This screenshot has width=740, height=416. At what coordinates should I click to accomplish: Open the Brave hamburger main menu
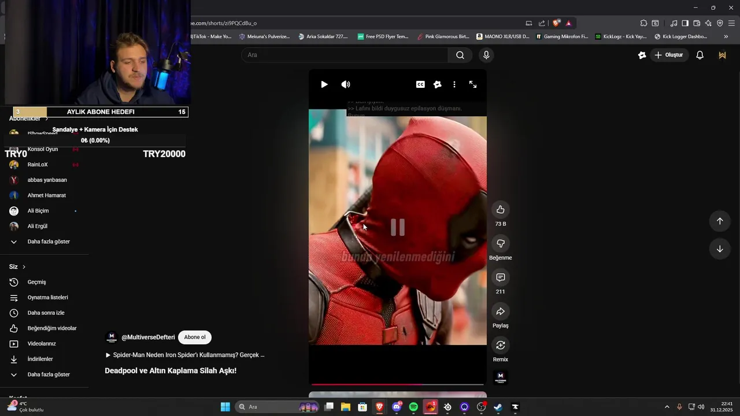pyautogui.click(x=731, y=23)
